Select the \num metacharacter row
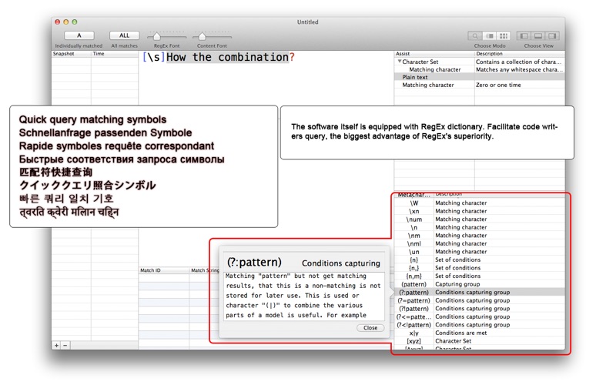616x385 pixels. [479, 219]
